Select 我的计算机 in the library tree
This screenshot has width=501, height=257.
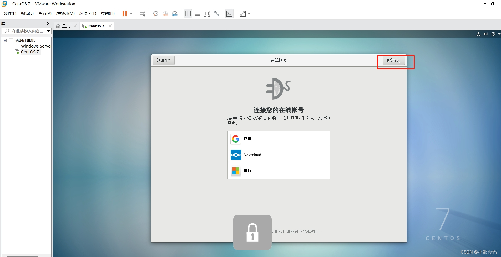point(25,40)
